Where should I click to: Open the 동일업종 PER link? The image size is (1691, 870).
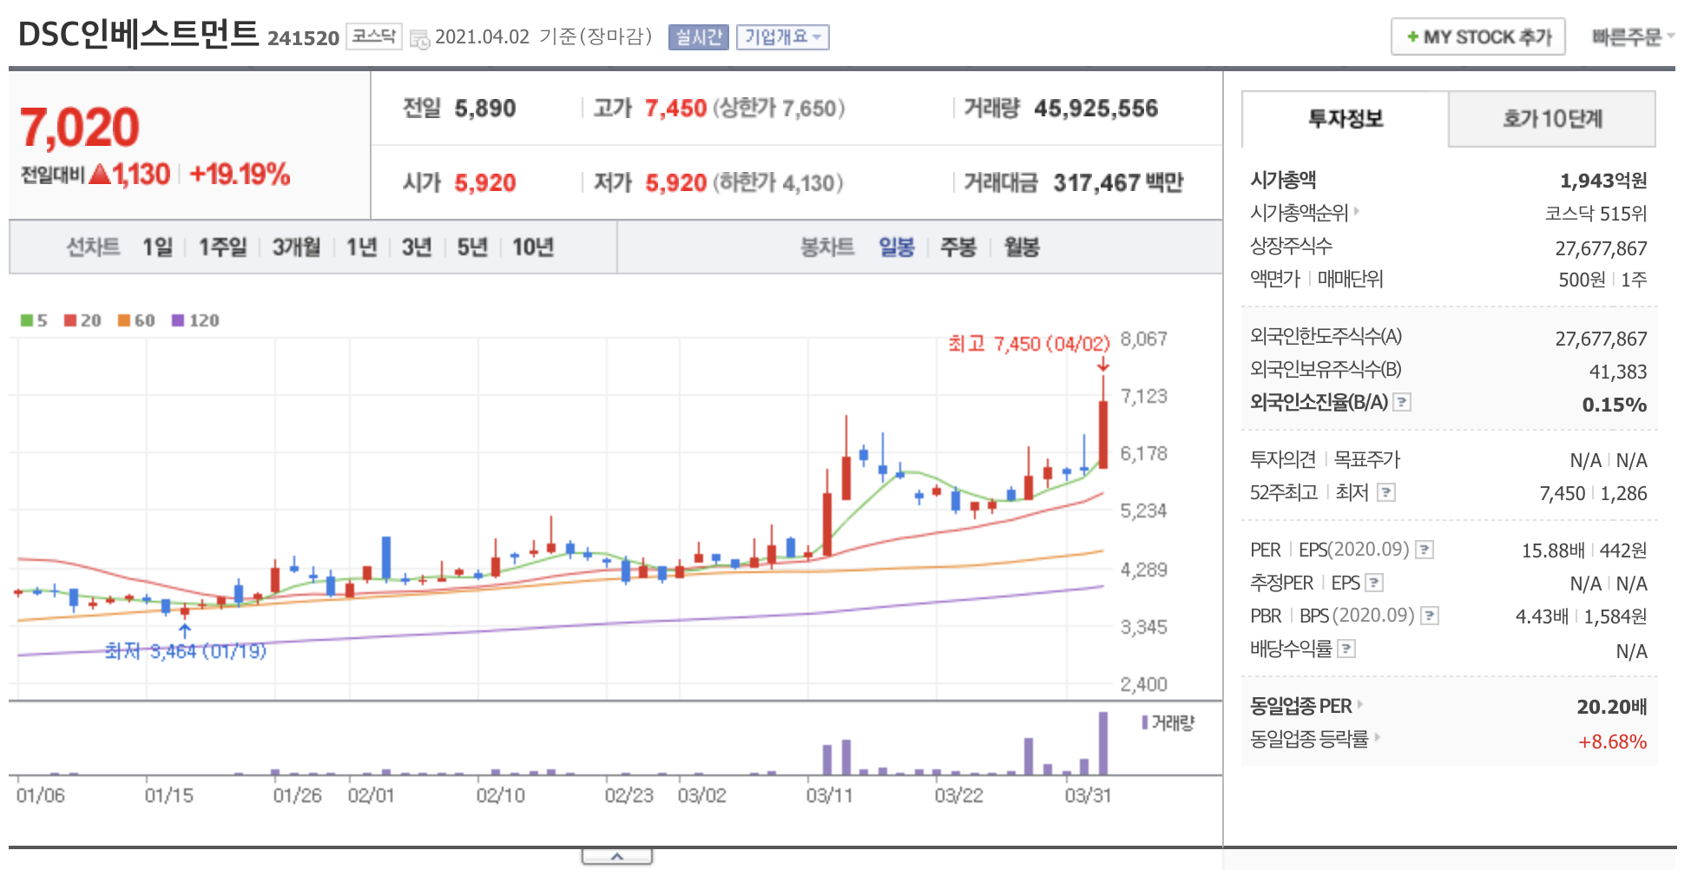tap(1306, 706)
